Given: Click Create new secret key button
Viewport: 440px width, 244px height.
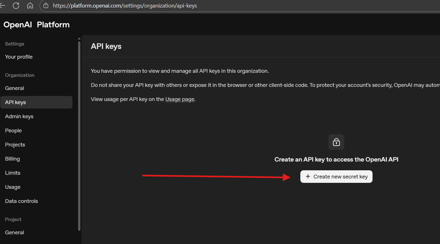Looking at the screenshot, I should [336, 177].
